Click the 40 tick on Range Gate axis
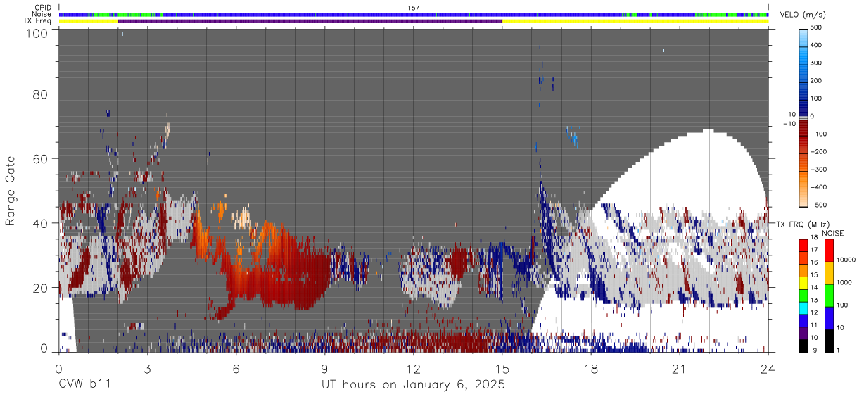This screenshot has height=399, width=864. pyautogui.click(x=41, y=223)
